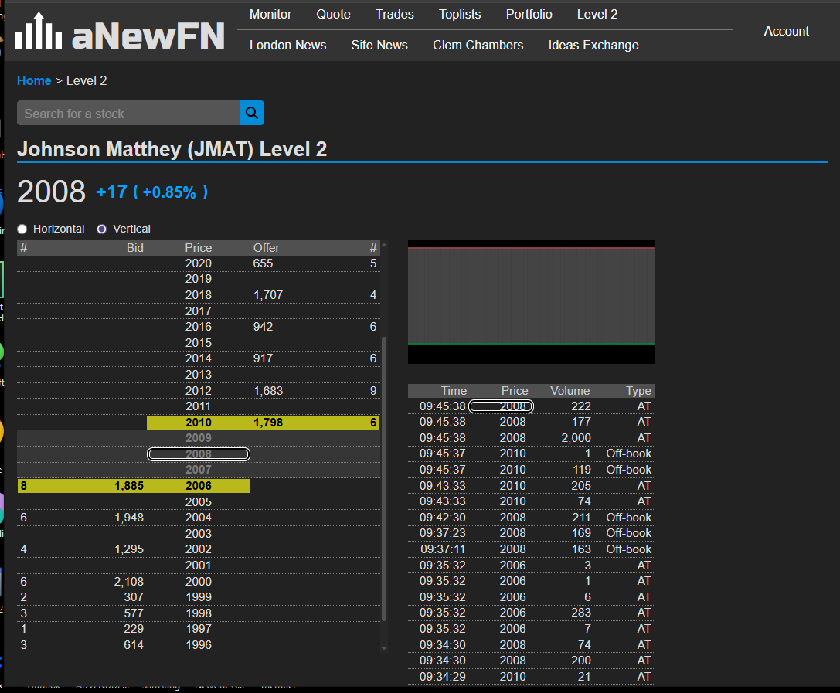Open the Level 2 menu item
840x693 pixels.
[x=597, y=15]
